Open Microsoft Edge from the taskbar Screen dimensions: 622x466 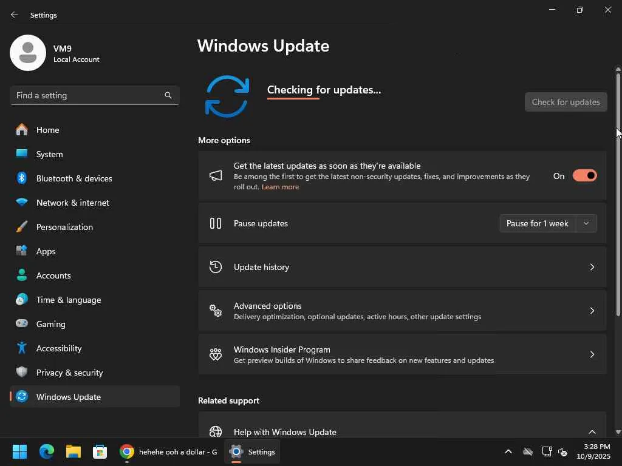(47, 451)
